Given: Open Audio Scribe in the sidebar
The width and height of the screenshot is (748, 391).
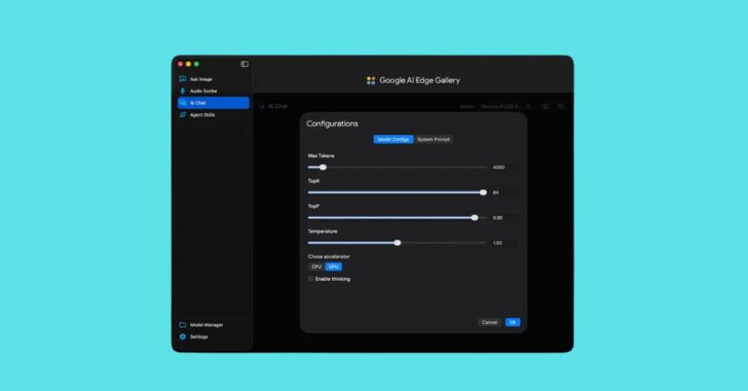Looking at the screenshot, I should (x=213, y=91).
